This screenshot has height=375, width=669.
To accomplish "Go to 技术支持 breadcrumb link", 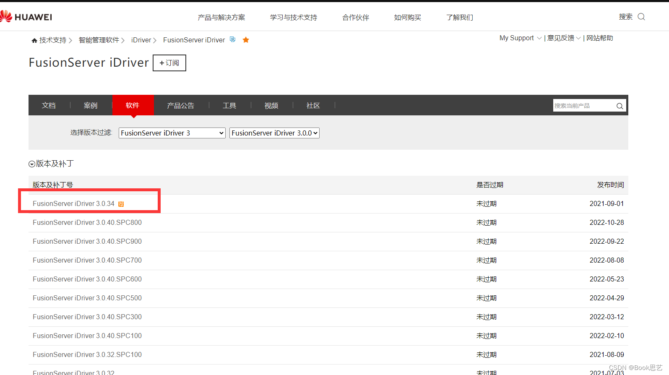I will point(53,40).
